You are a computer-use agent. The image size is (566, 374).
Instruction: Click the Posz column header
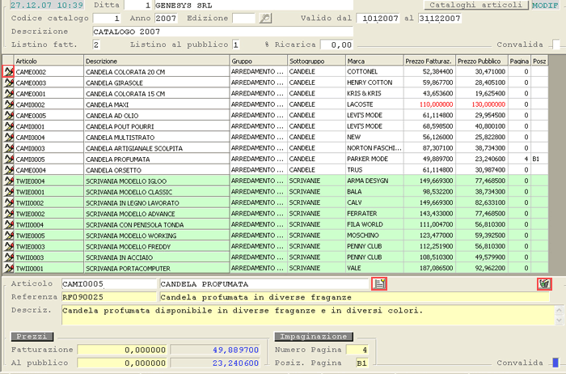point(539,61)
